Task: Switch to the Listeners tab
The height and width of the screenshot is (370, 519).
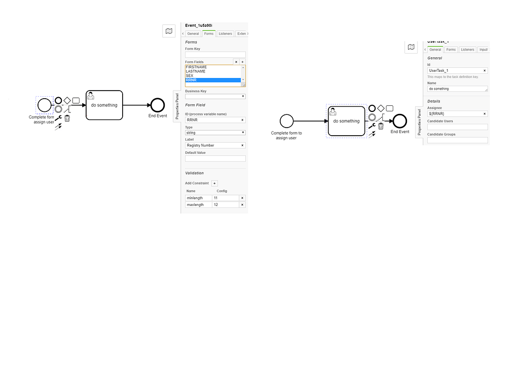Action: [225, 33]
